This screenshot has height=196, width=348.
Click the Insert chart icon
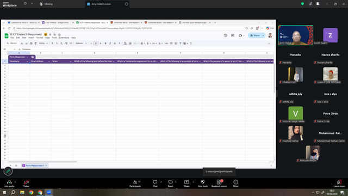pyautogui.click(x=176, y=44)
